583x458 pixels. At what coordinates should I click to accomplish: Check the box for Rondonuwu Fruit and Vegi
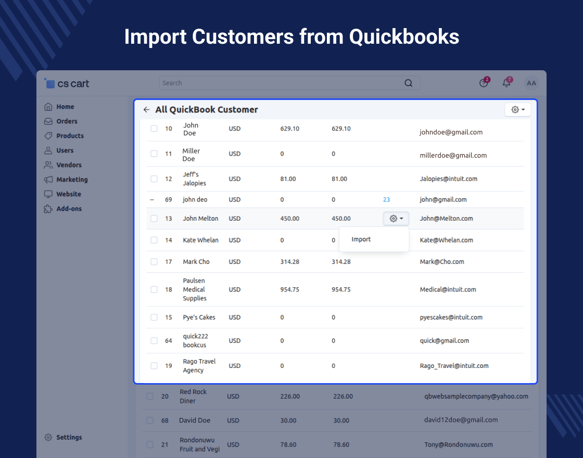(x=150, y=444)
